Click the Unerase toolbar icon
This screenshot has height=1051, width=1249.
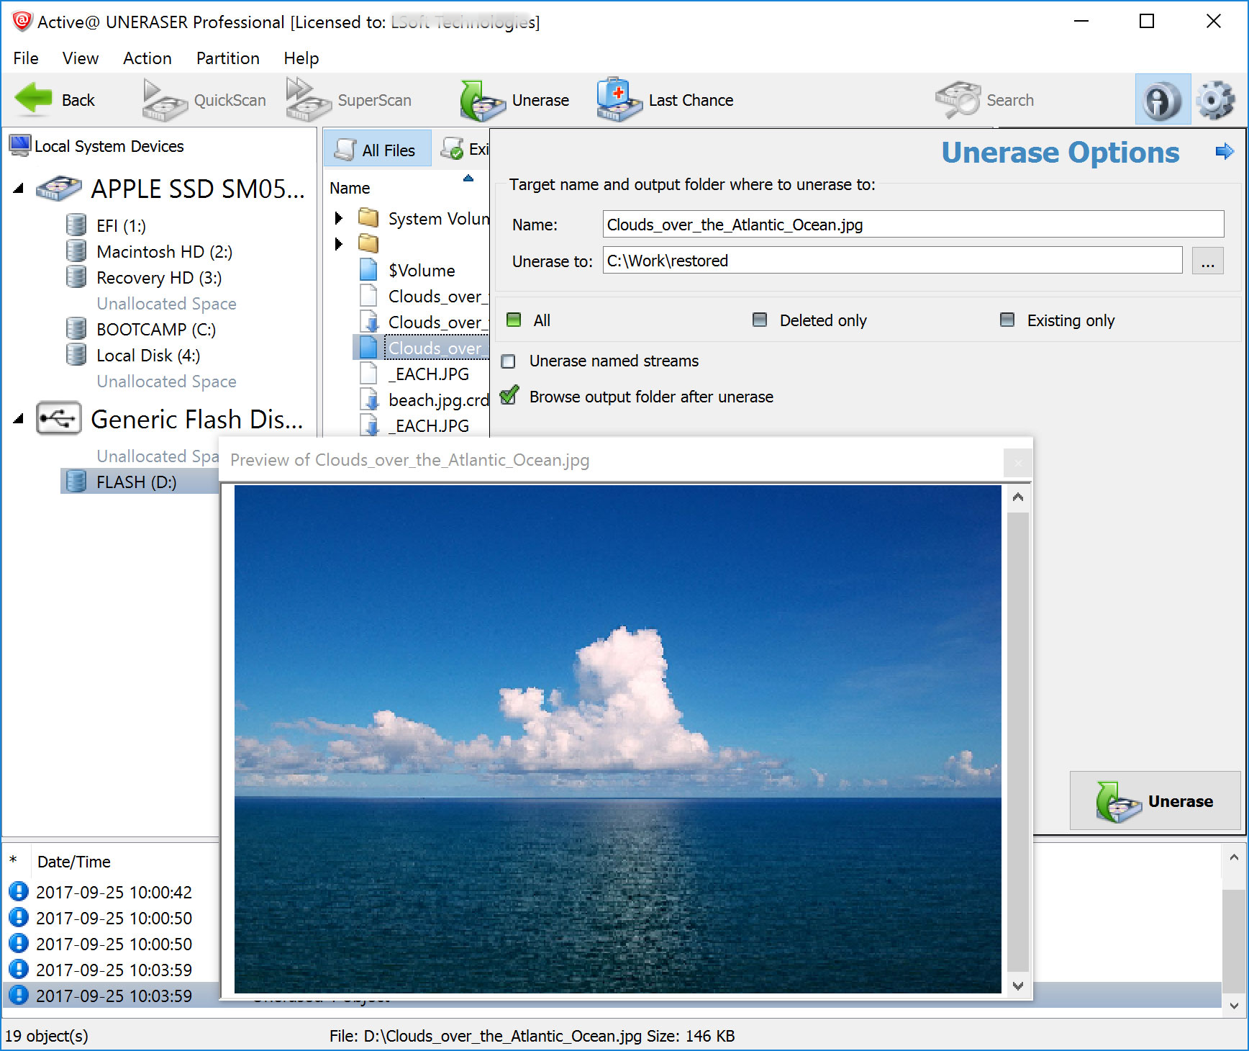point(482,101)
